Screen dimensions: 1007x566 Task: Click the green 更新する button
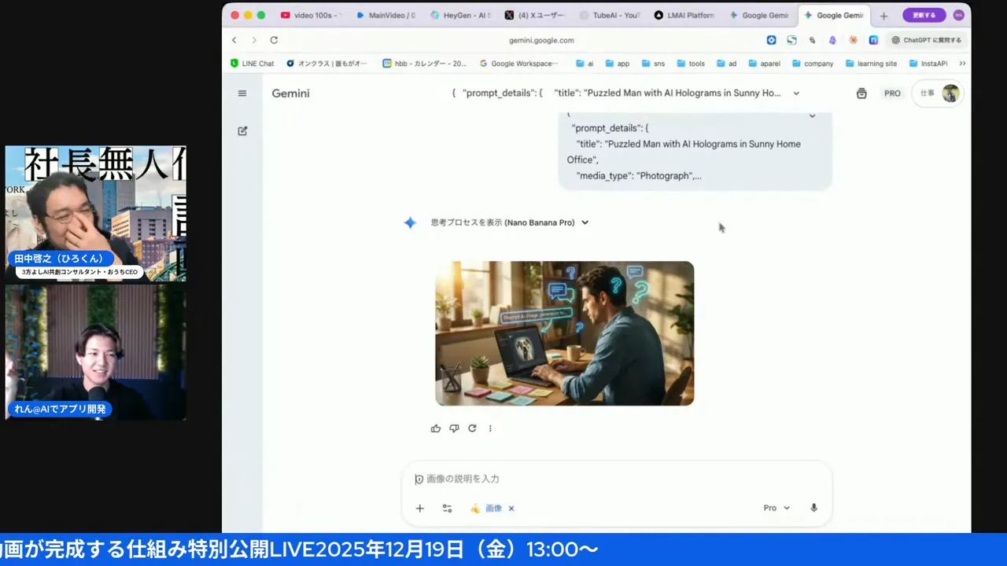click(x=924, y=15)
